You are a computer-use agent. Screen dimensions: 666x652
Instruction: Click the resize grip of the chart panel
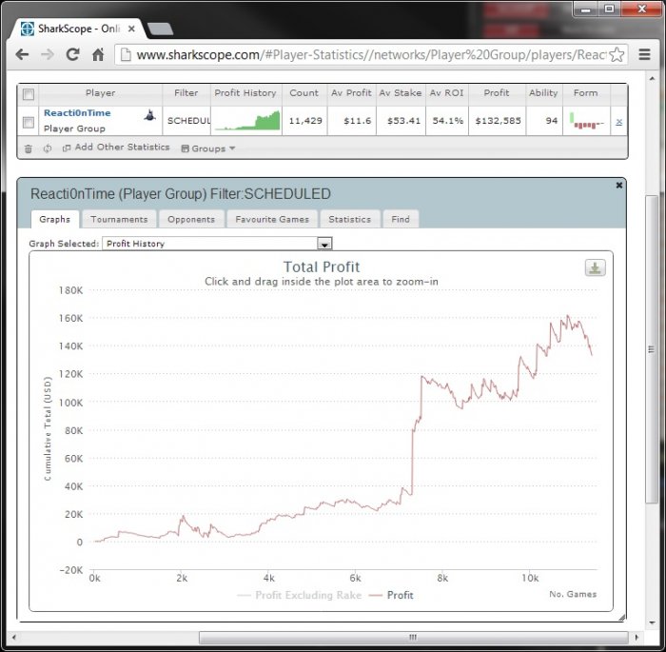tap(622, 617)
